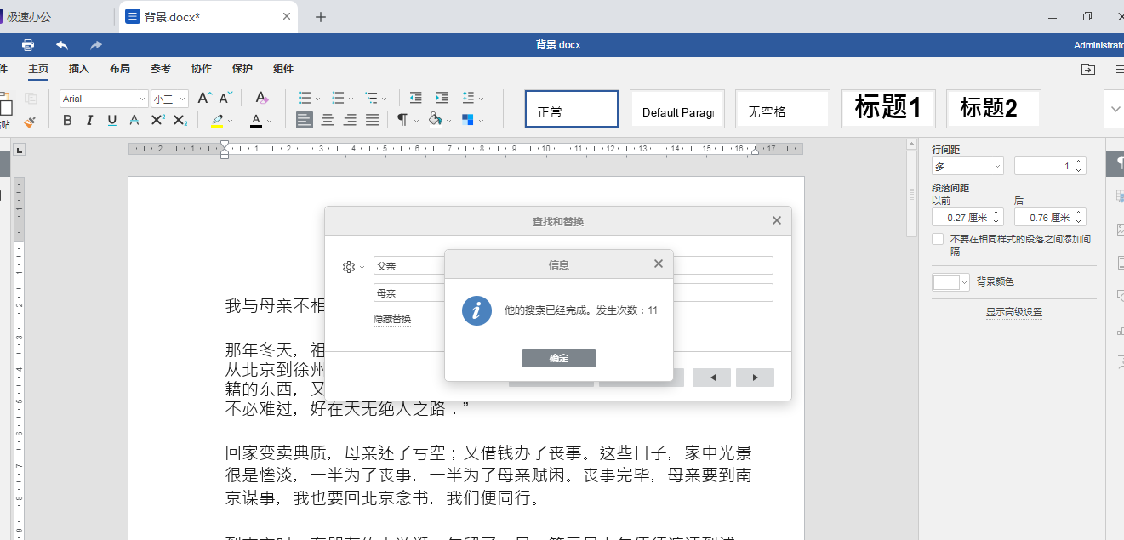
Task: Toggle bold formatting
Action: point(67,121)
